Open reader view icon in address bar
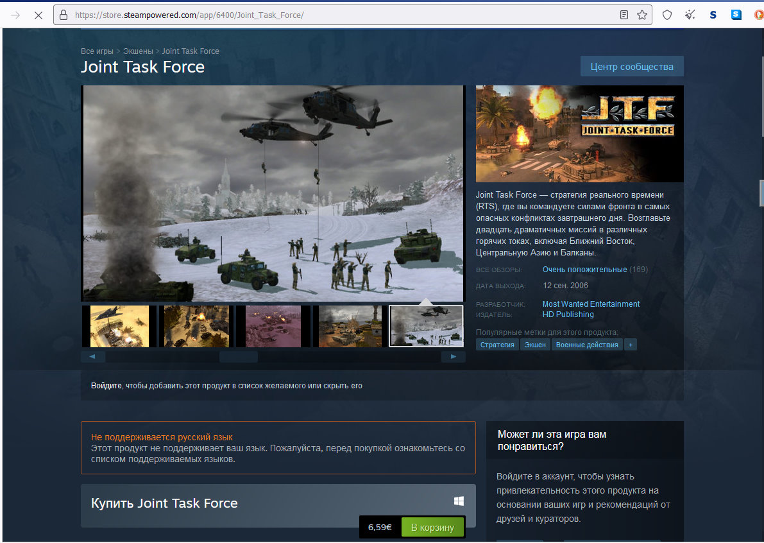 (624, 15)
